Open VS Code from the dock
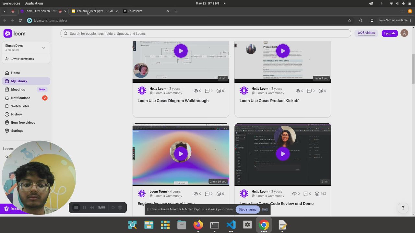415x233 pixels. click(x=231, y=225)
